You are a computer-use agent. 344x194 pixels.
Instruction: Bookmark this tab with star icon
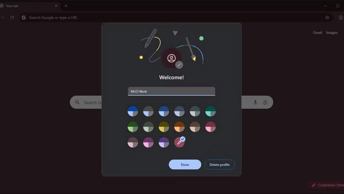[x=327, y=17]
